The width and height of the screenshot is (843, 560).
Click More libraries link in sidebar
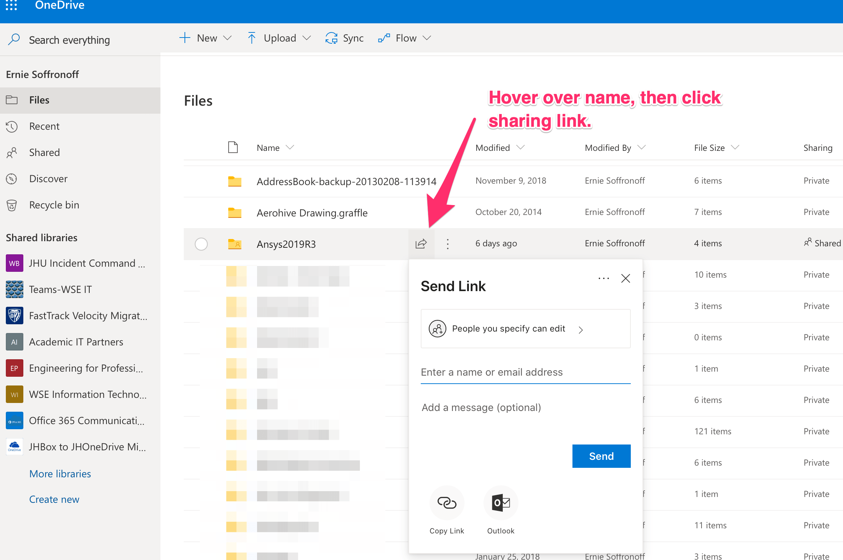[x=60, y=473]
